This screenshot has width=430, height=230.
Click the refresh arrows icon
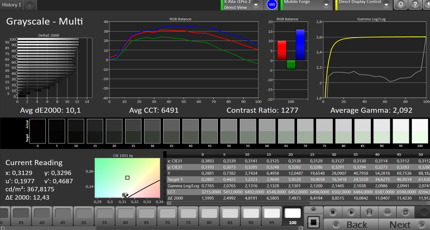[x=406, y=212]
